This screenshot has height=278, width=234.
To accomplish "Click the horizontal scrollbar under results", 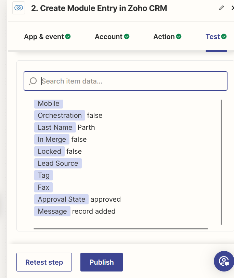I will [x=120, y=228].
